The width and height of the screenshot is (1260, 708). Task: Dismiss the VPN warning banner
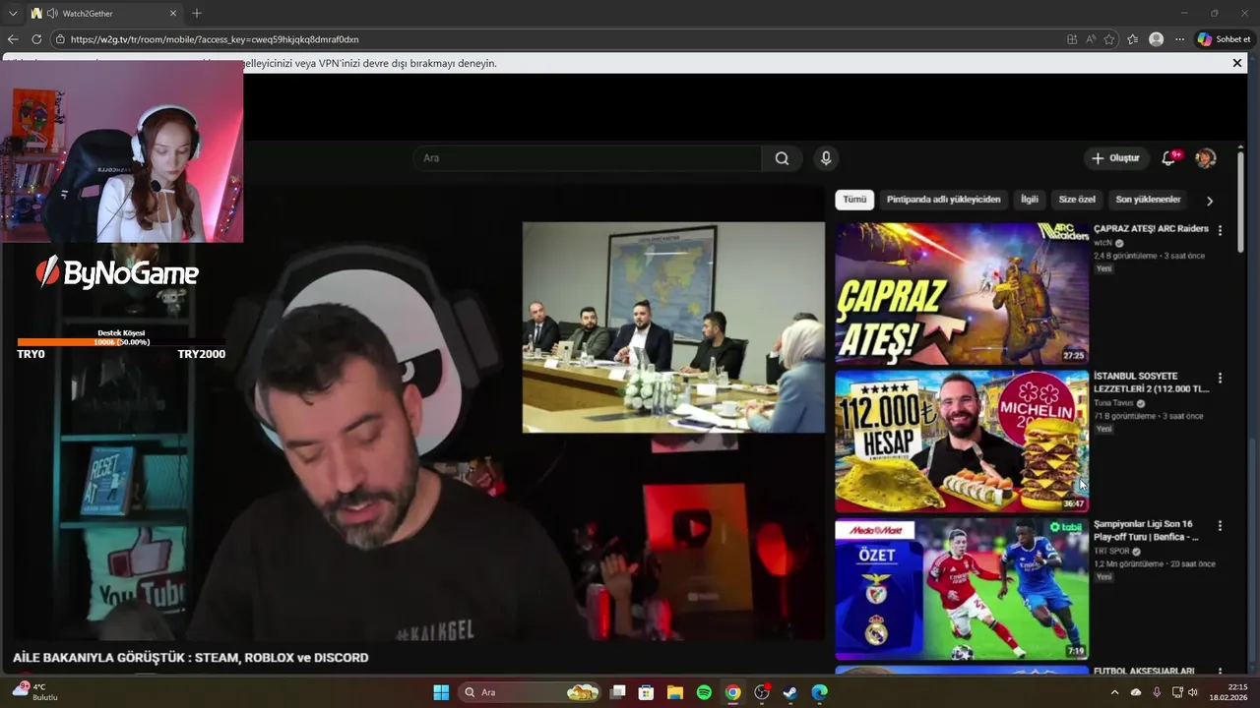pos(1237,63)
